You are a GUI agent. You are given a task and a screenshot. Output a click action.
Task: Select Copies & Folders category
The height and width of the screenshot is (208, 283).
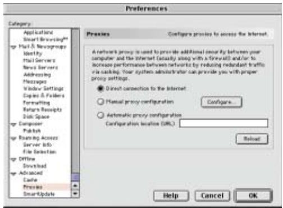click(44, 96)
